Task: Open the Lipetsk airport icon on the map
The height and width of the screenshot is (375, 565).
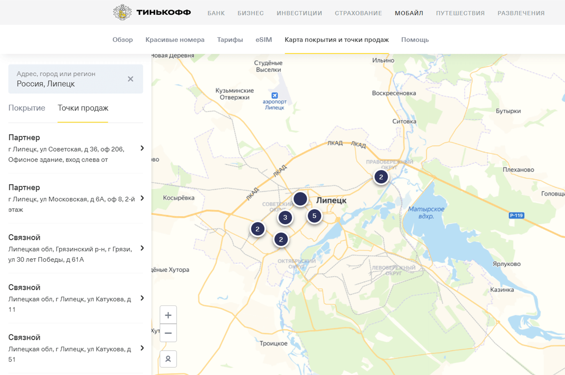Action: point(275,96)
